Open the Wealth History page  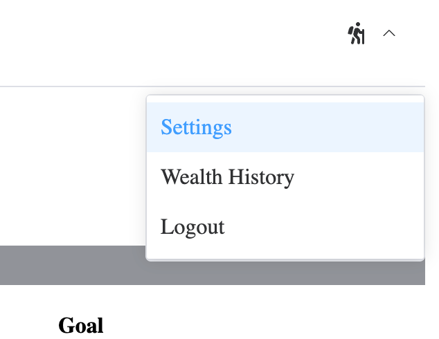pos(227,177)
